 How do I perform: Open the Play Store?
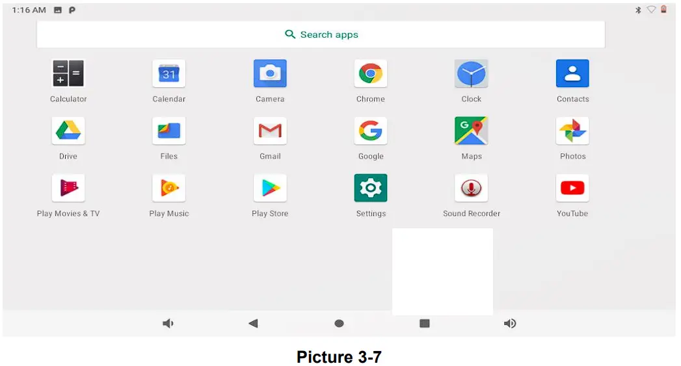(270, 188)
